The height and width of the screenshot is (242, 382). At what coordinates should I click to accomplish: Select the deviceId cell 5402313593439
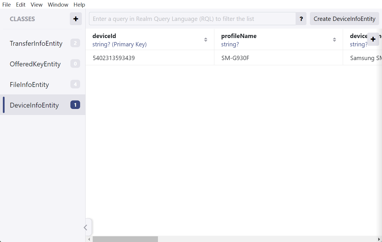point(150,58)
